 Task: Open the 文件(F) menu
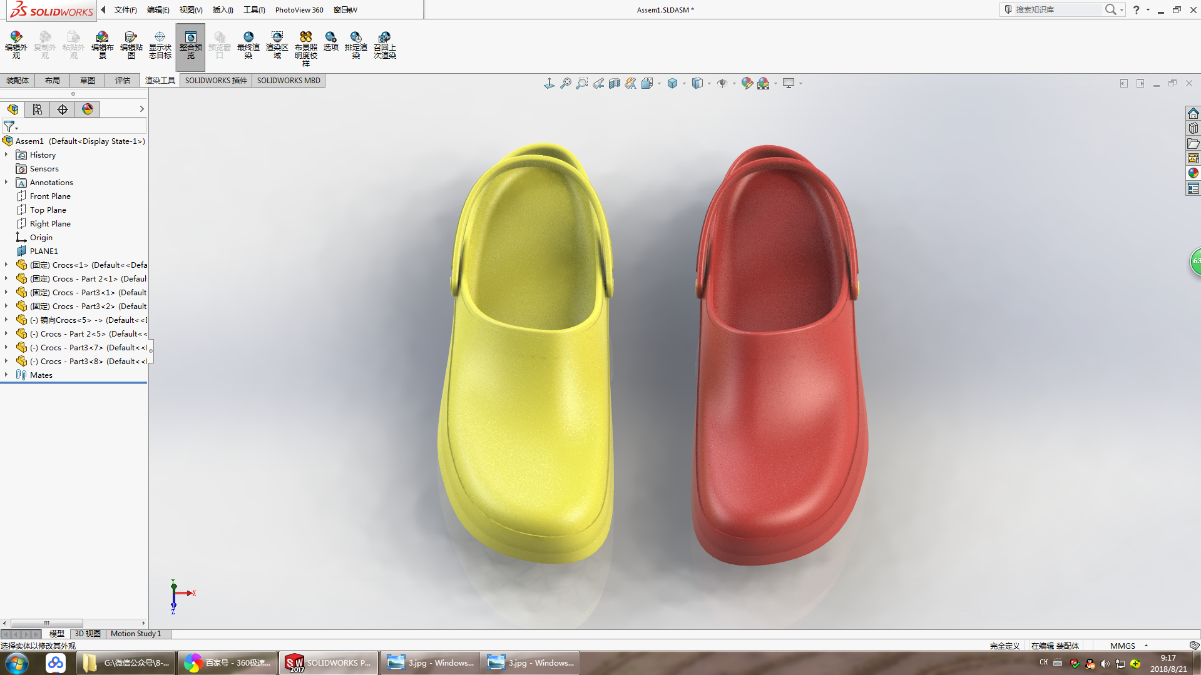[x=125, y=10]
